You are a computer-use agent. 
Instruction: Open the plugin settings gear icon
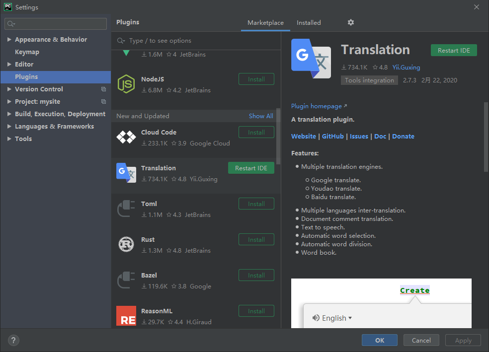[x=350, y=22]
